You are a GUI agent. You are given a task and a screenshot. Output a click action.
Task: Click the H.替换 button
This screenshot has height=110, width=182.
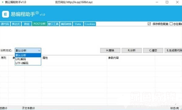pos(110,51)
